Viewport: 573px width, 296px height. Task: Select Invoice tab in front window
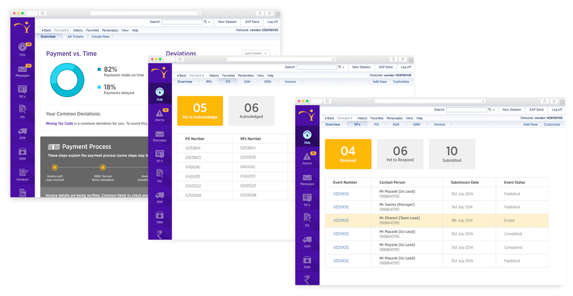tap(440, 124)
